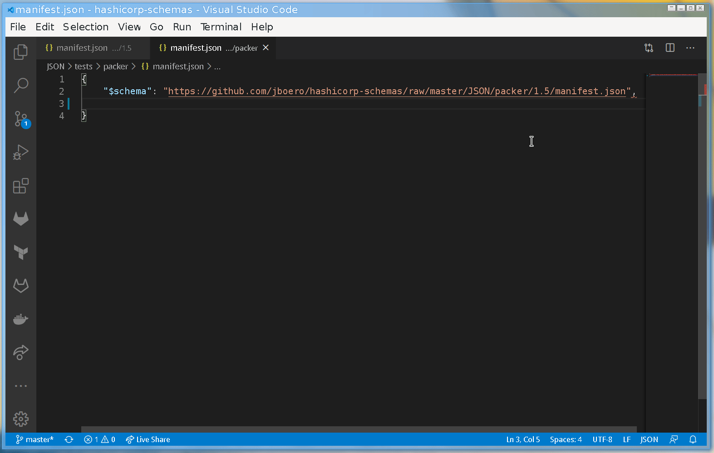Open the outlined fox-head sidebar icon
The width and height of the screenshot is (714, 453).
coord(21,286)
